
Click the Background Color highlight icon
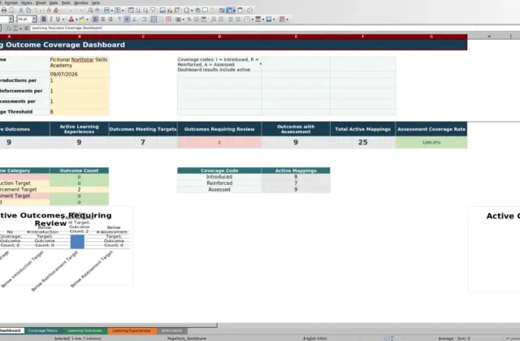coord(82,19)
